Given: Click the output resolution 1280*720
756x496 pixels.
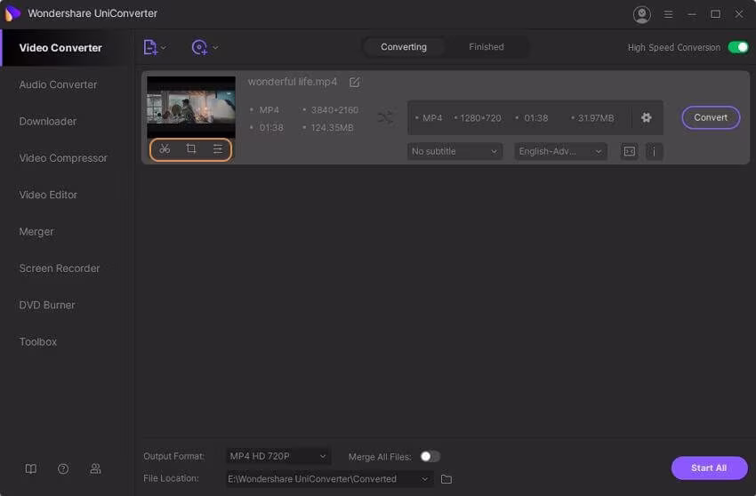Looking at the screenshot, I should point(480,118).
